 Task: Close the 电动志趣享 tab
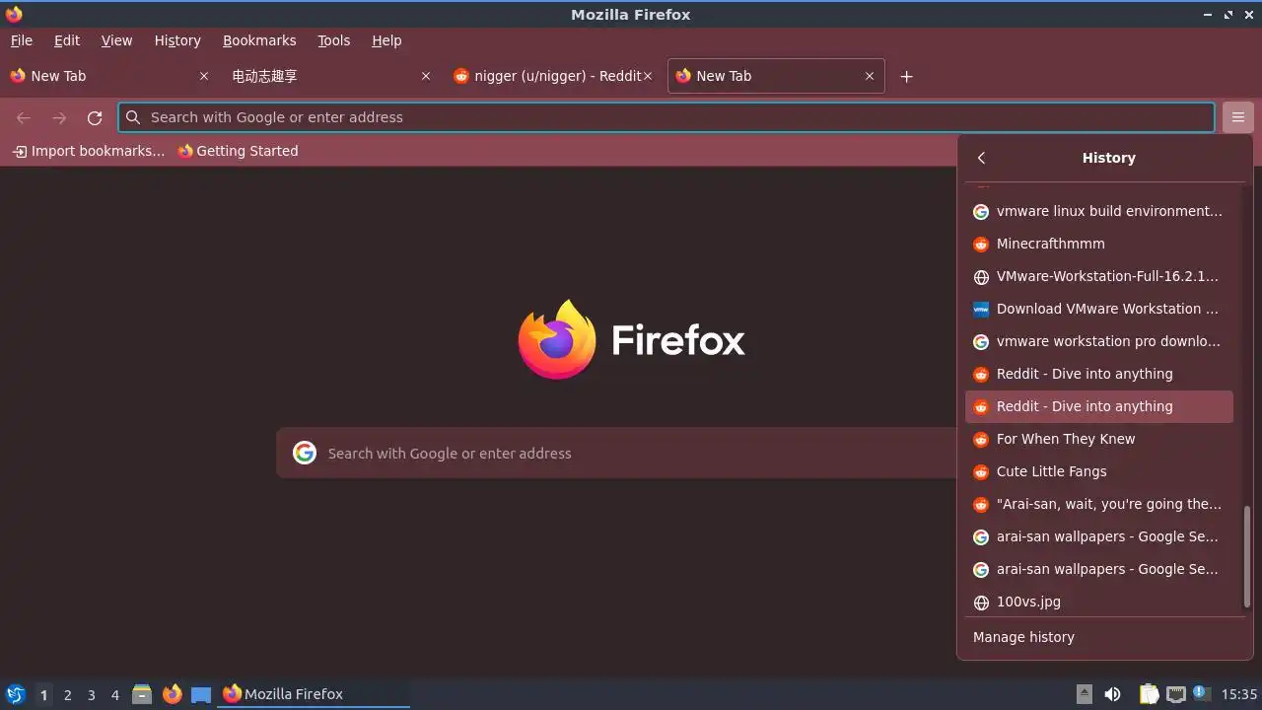pos(426,76)
